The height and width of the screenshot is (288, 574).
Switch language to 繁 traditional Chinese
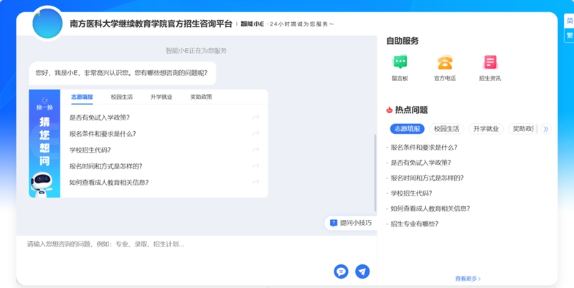(569, 36)
